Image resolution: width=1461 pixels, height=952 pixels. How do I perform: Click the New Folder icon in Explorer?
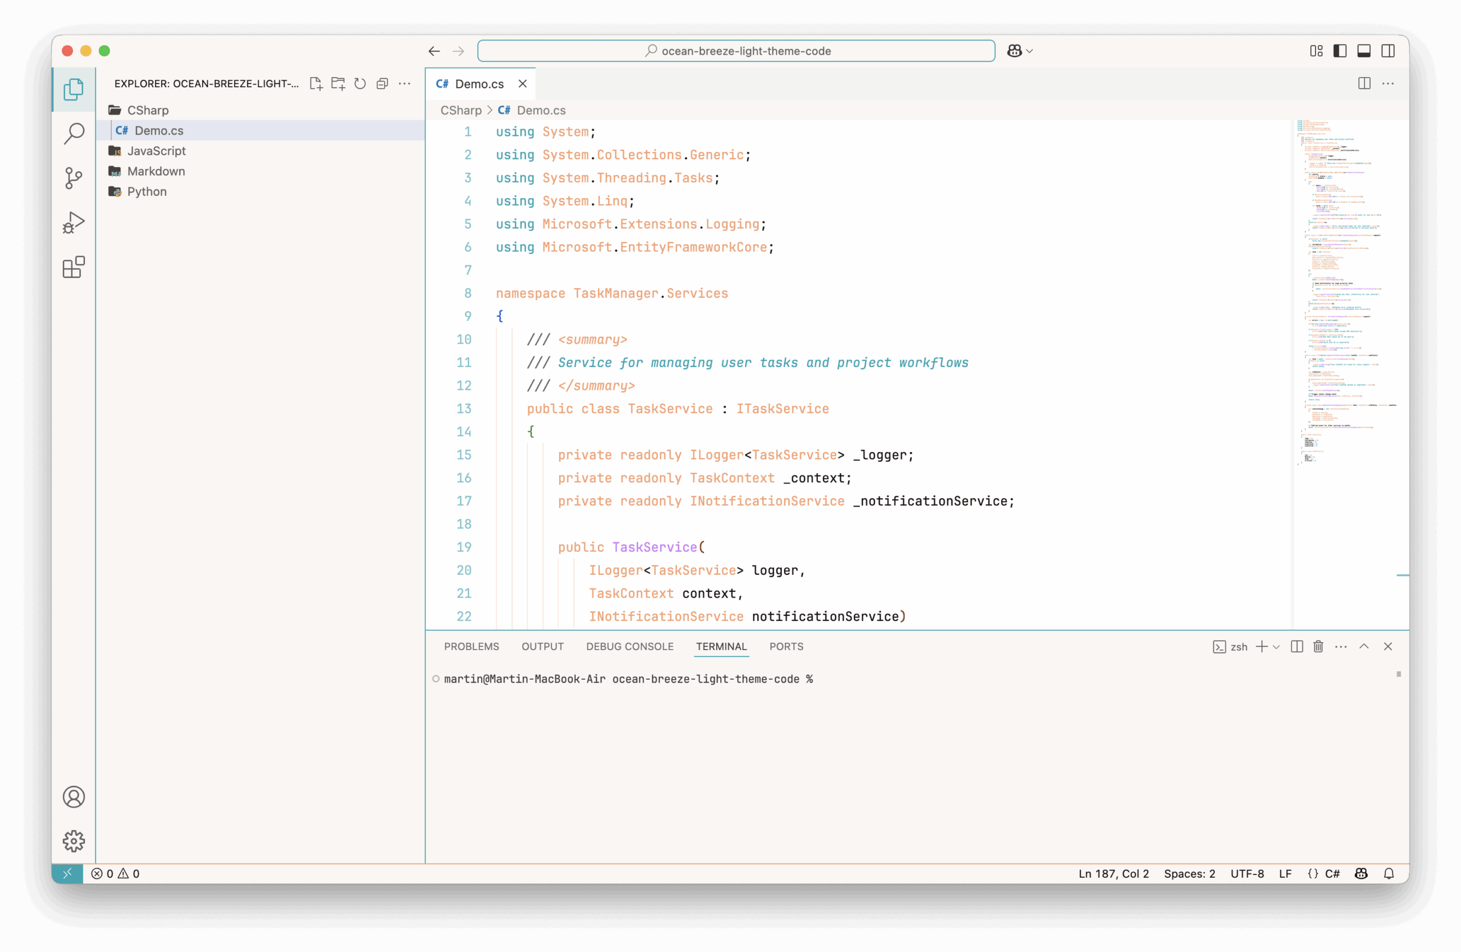click(338, 83)
